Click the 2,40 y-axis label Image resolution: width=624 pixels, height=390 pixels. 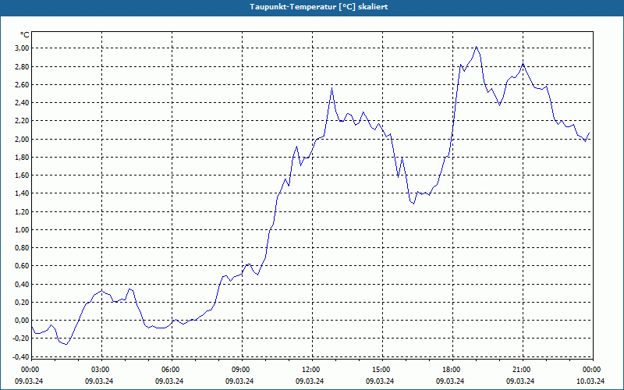click(x=23, y=103)
